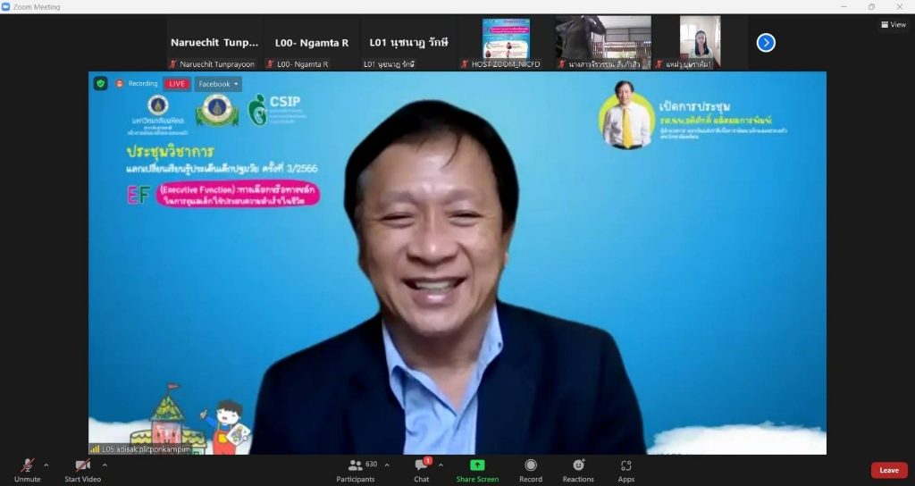Click the green encryption shield icon

[x=101, y=84]
